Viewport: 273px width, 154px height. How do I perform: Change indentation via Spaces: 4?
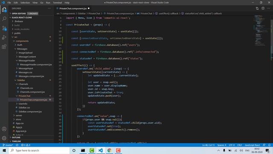[x=222, y=145]
